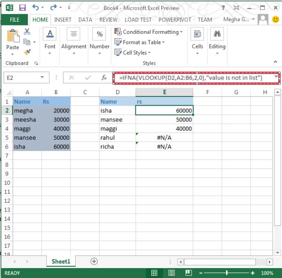Open Customize Quick Access Toolbar arrow
This screenshot has width=282, height=278.
click(69, 8)
